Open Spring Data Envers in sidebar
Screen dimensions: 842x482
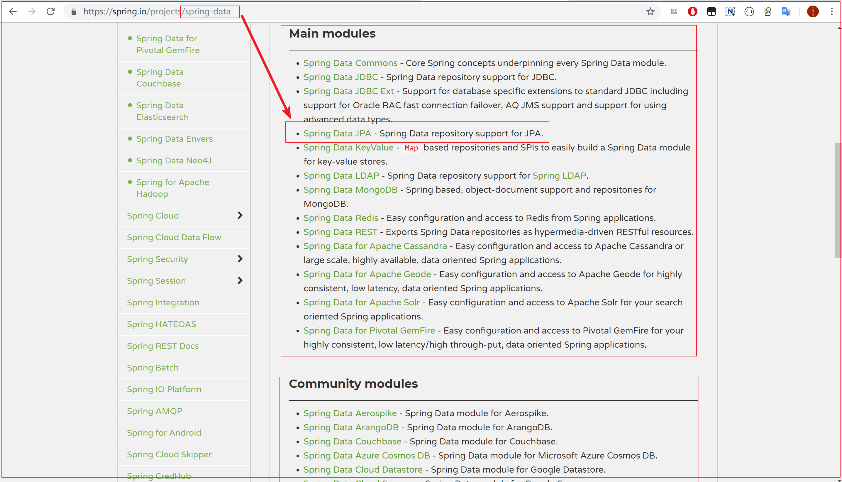(x=175, y=139)
